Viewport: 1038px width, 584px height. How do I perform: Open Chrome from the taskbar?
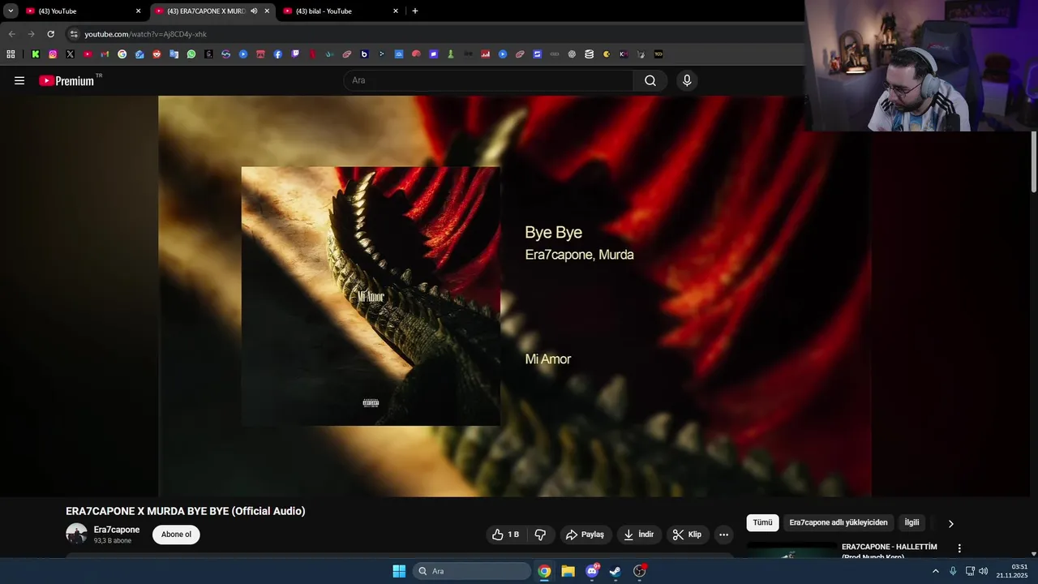click(x=544, y=571)
